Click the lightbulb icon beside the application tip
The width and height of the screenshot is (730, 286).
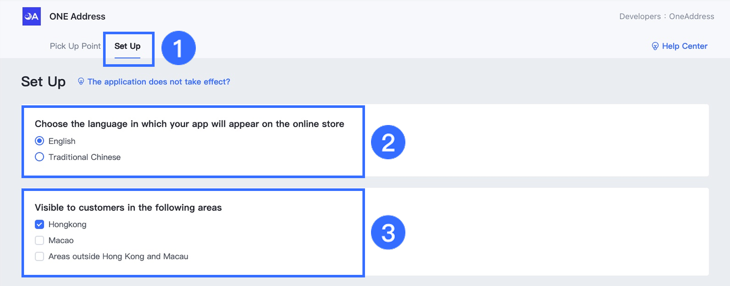[x=81, y=81]
